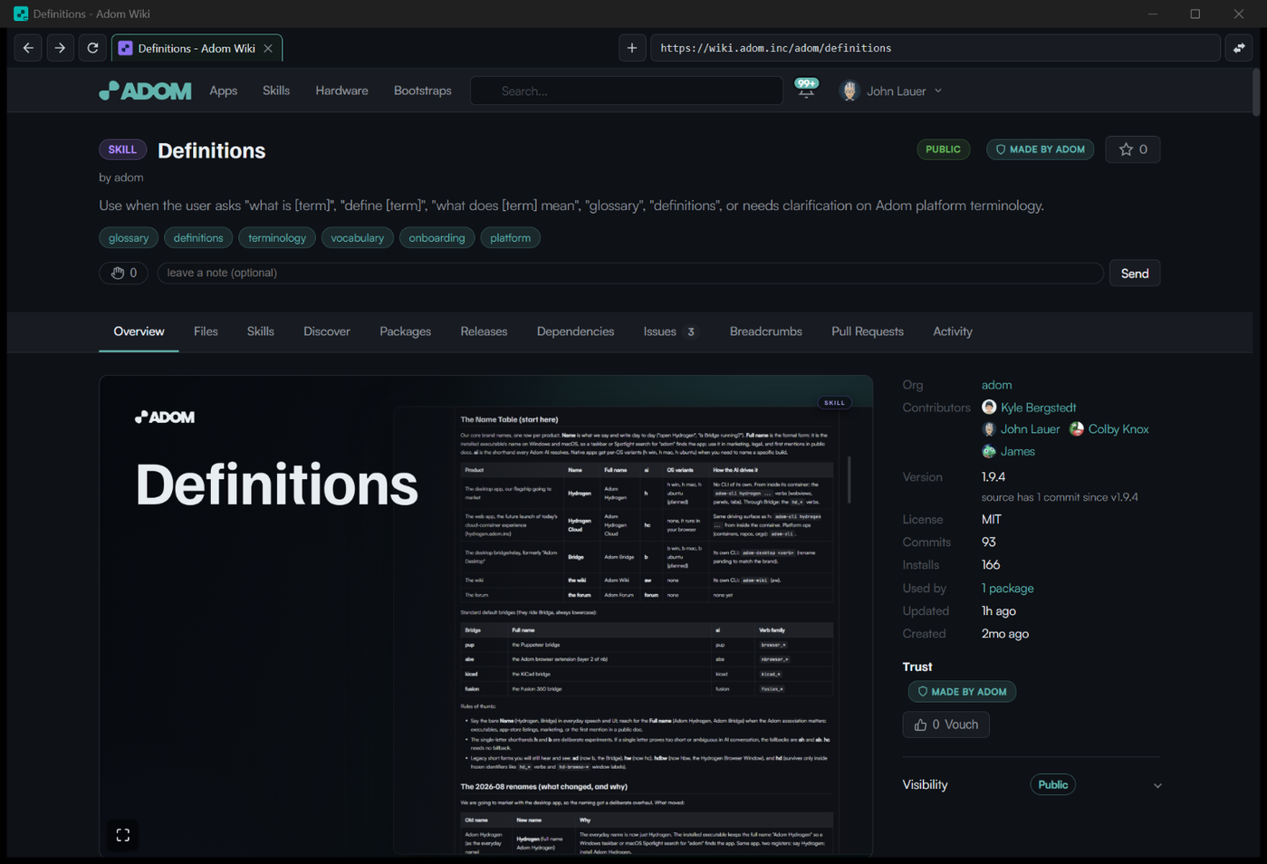Switch to the Discover tab
Image resolution: width=1267 pixels, height=864 pixels.
pyautogui.click(x=327, y=331)
